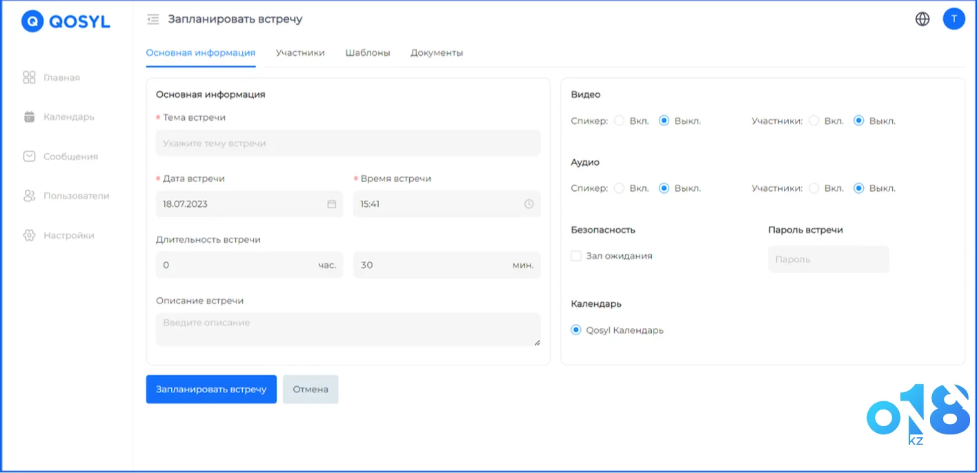Open the language globe icon
Image resolution: width=977 pixels, height=473 pixels.
click(922, 19)
